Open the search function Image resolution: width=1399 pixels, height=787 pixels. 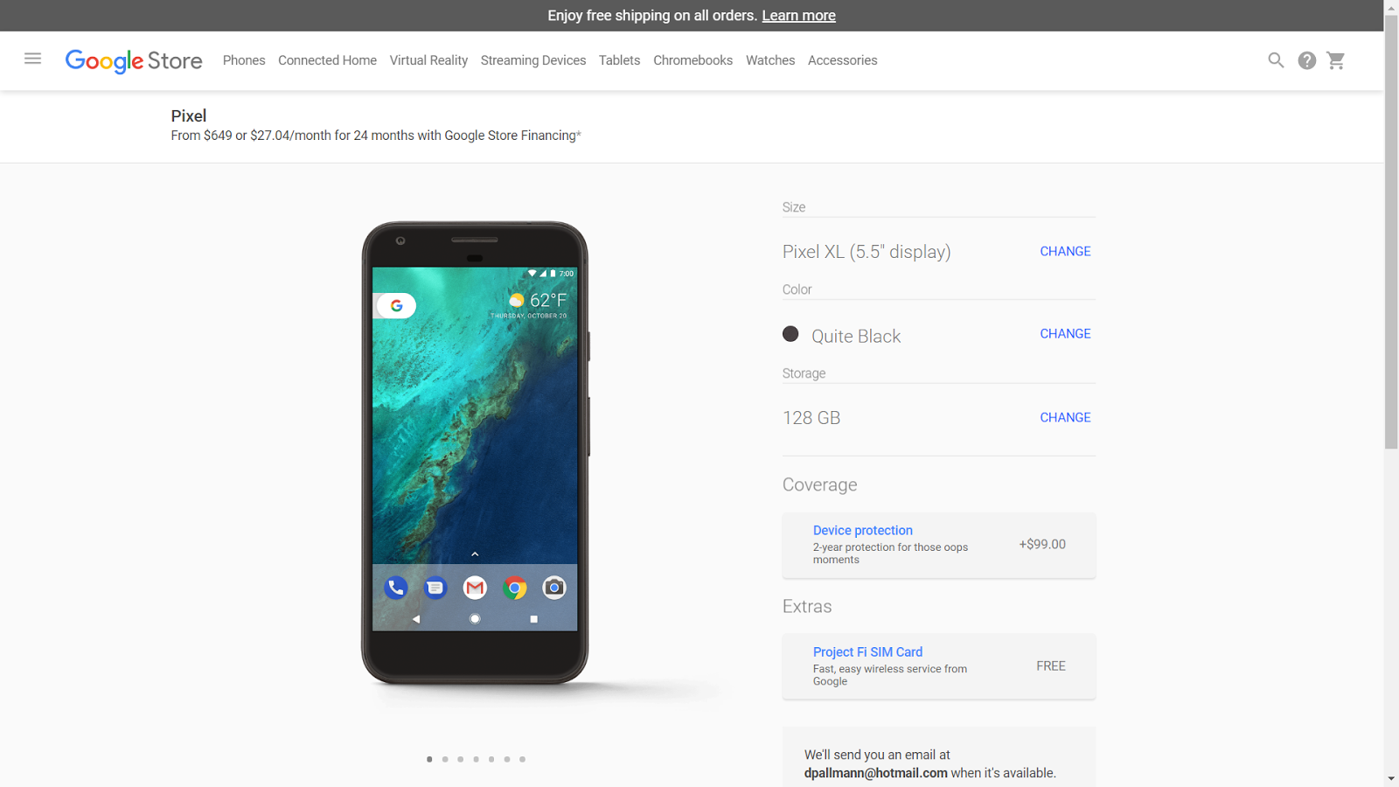[x=1276, y=60]
